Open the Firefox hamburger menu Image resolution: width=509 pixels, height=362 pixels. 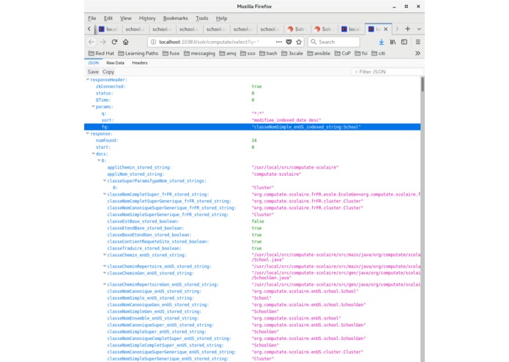417,42
